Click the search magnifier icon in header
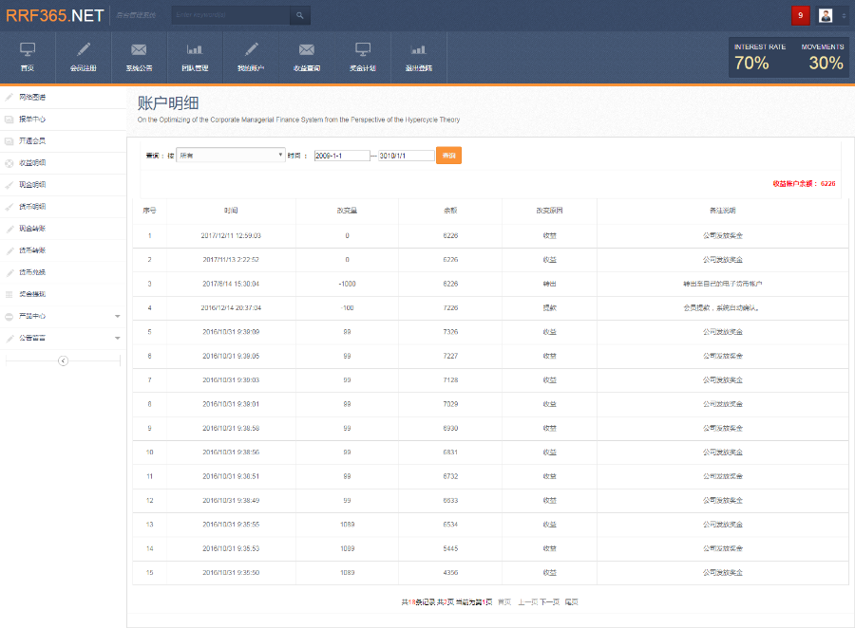This screenshot has width=855, height=628. click(299, 15)
